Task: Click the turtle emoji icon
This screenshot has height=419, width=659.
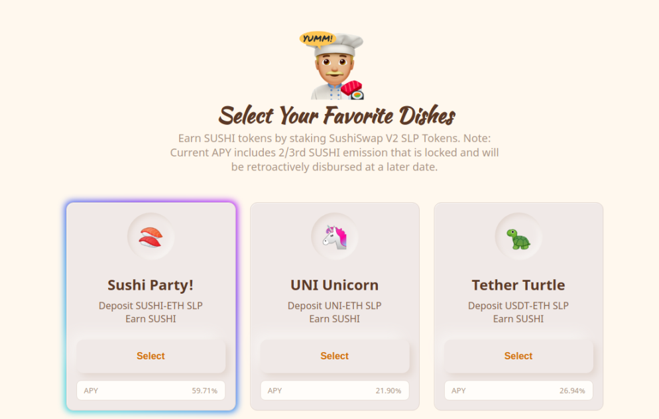Action: click(x=518, y=237)
